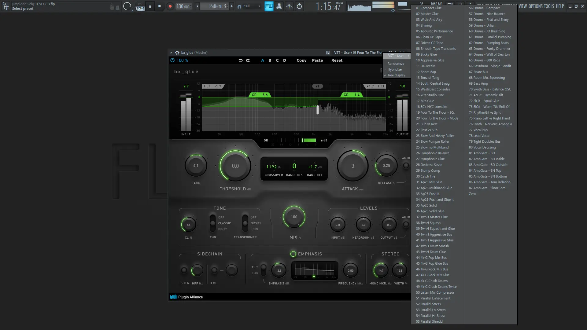Expand the bx_glue plugin menu arrow
Viewport: 587px width, 330px height.
click(x=171, y=53)
